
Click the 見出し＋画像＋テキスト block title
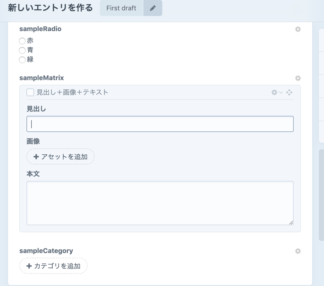click(x=72, y=92)
